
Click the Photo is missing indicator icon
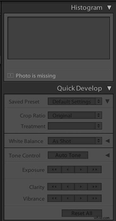10,76
